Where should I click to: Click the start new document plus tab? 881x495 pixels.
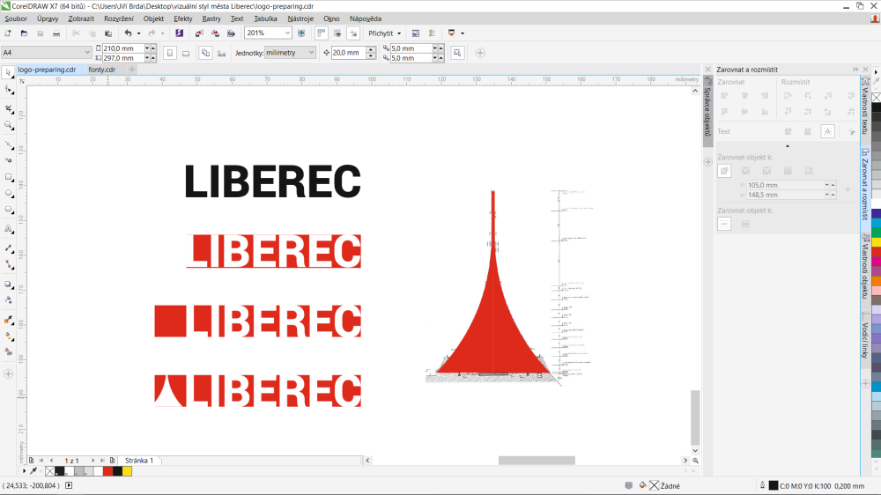pyautogui.click(x=131, y=70)
